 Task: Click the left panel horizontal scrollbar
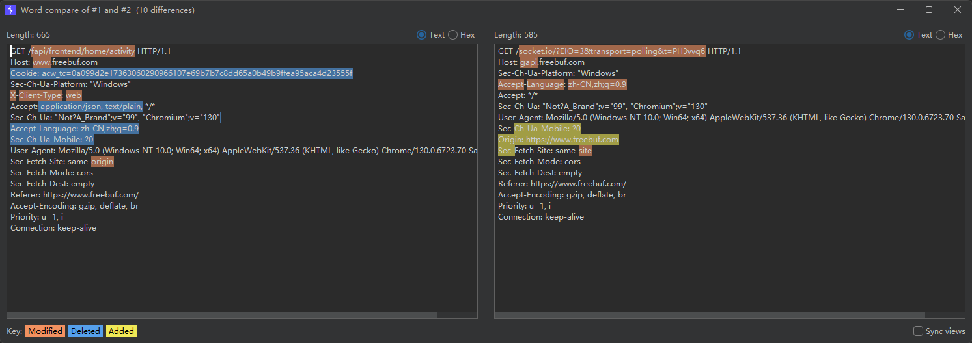coord(223,315)
